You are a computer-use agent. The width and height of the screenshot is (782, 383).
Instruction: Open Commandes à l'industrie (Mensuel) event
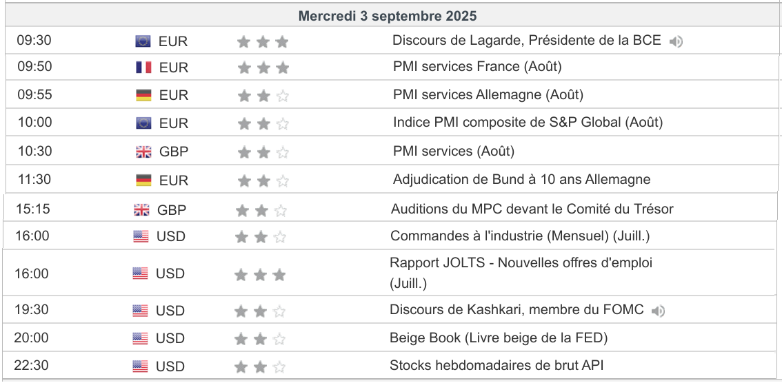click(520, 237)
